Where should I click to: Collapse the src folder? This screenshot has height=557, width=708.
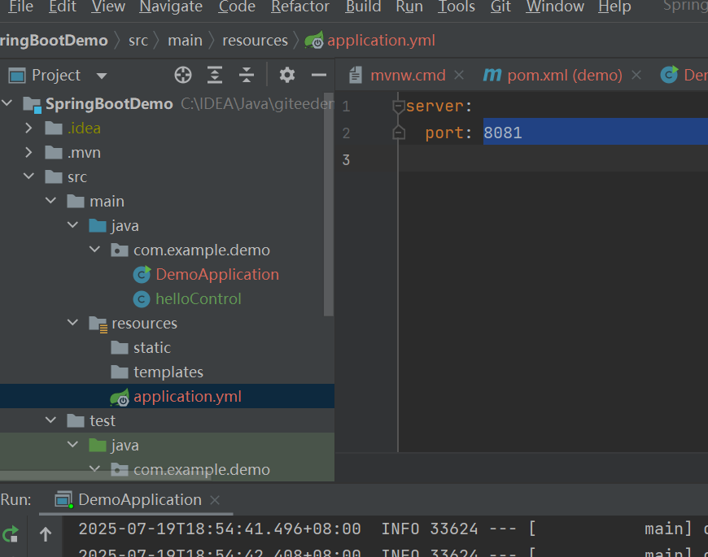coord(28,176)
